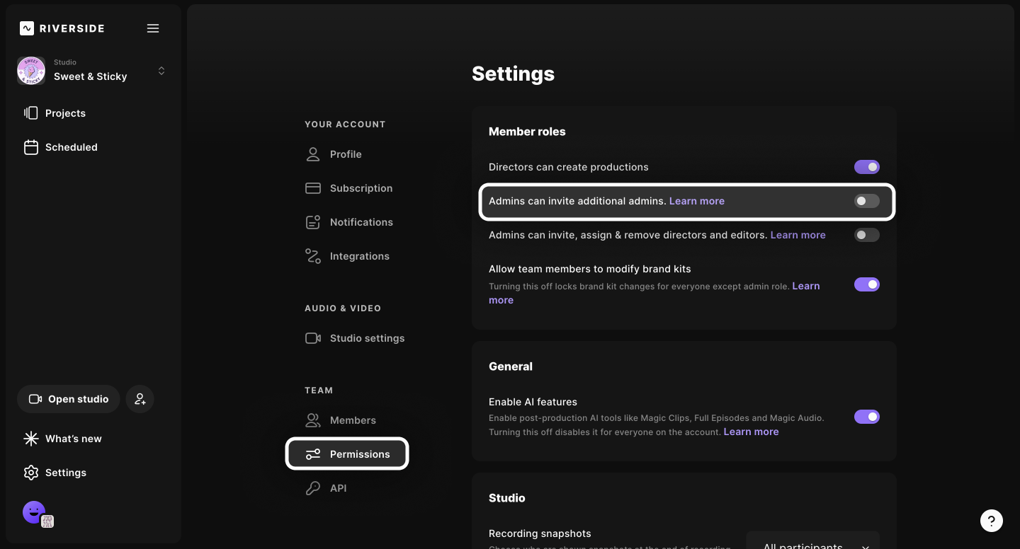Image resolution: width=1020 pixels, height=549 pixels.
Task: Toggle Directors can create productions
Action: point(866,167)
